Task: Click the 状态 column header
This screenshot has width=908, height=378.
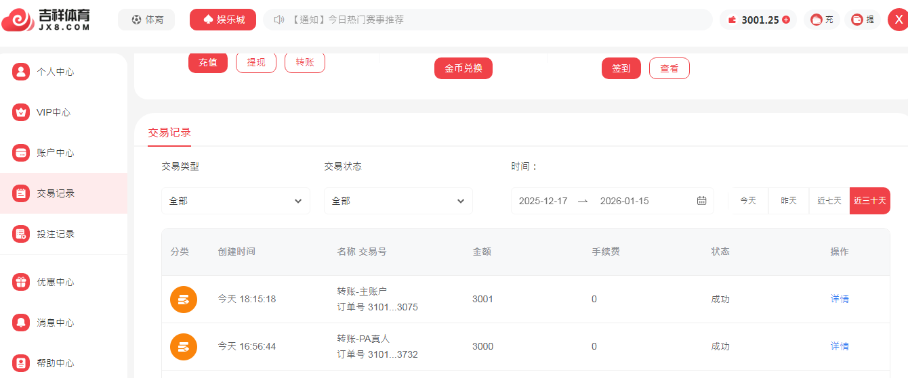Action: click(720, 252)
